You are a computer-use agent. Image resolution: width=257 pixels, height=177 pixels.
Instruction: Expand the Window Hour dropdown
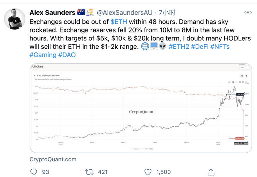[x=245, y=68]
